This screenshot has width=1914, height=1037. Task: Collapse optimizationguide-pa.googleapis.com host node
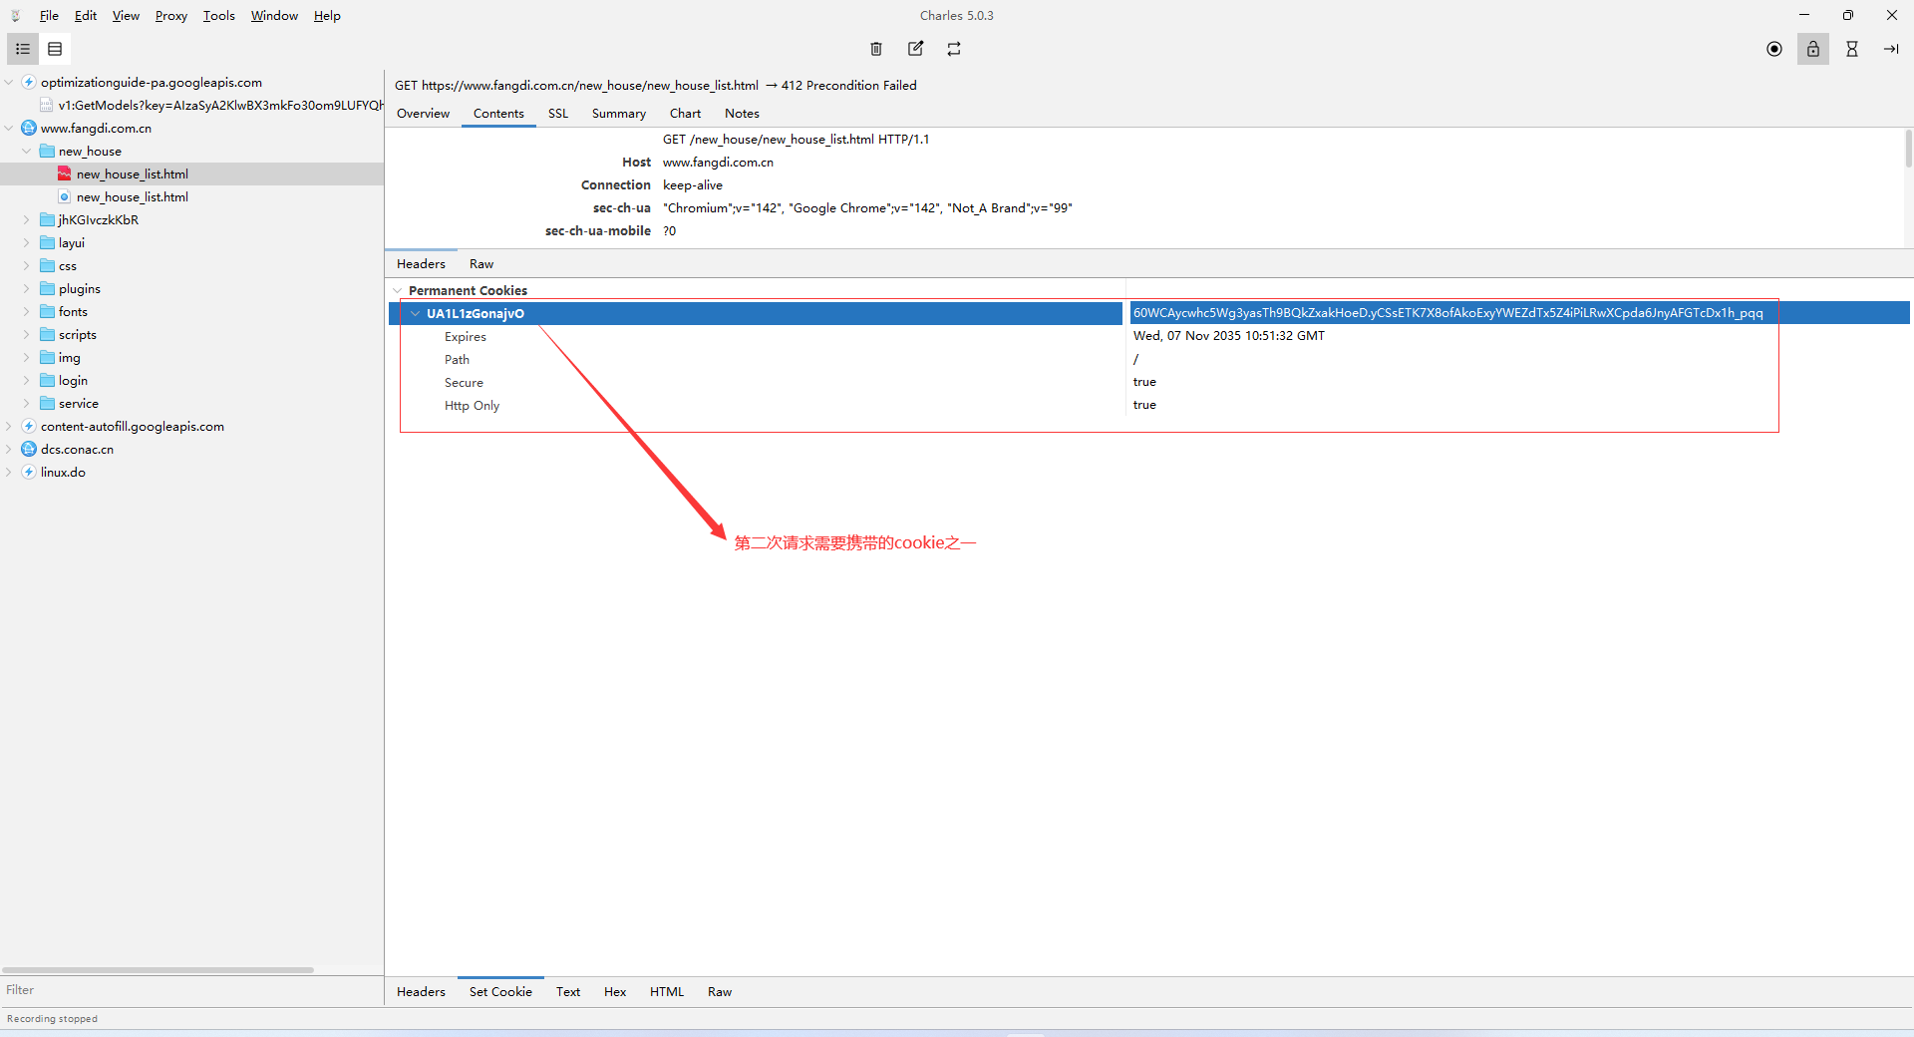point(9,83)
